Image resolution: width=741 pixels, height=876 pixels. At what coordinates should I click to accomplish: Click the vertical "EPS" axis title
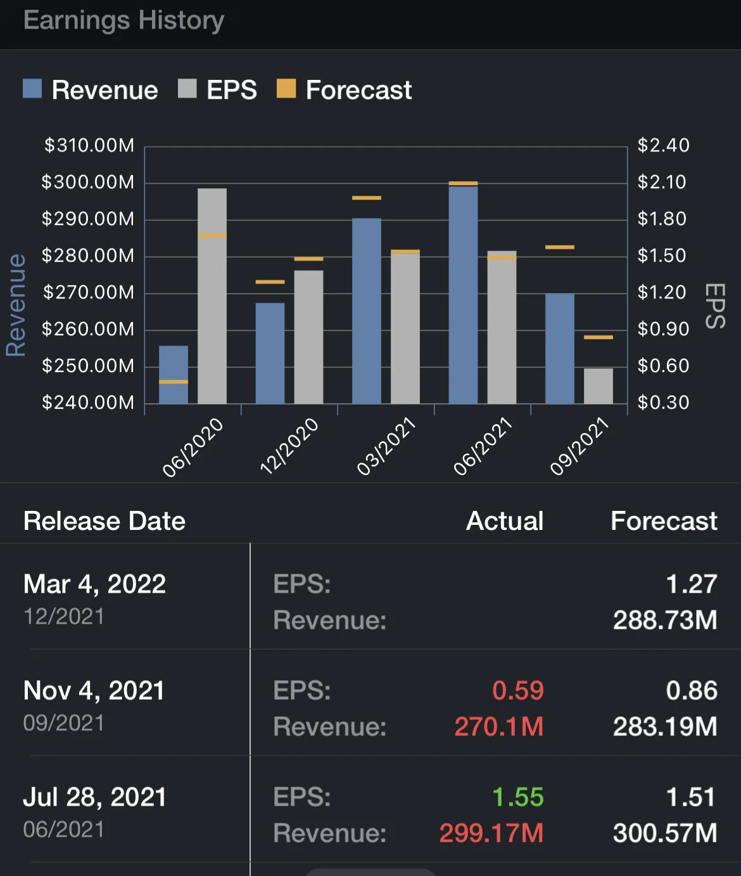point(716,306)
